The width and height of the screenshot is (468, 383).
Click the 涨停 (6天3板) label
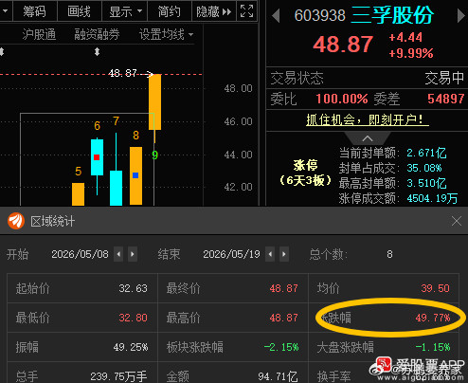[x=305, y=173]
